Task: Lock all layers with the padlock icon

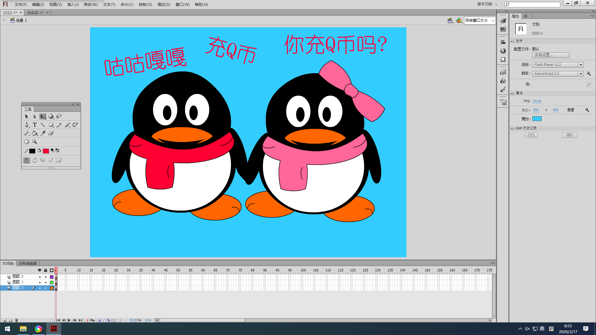Action: [x=46, y=270]
